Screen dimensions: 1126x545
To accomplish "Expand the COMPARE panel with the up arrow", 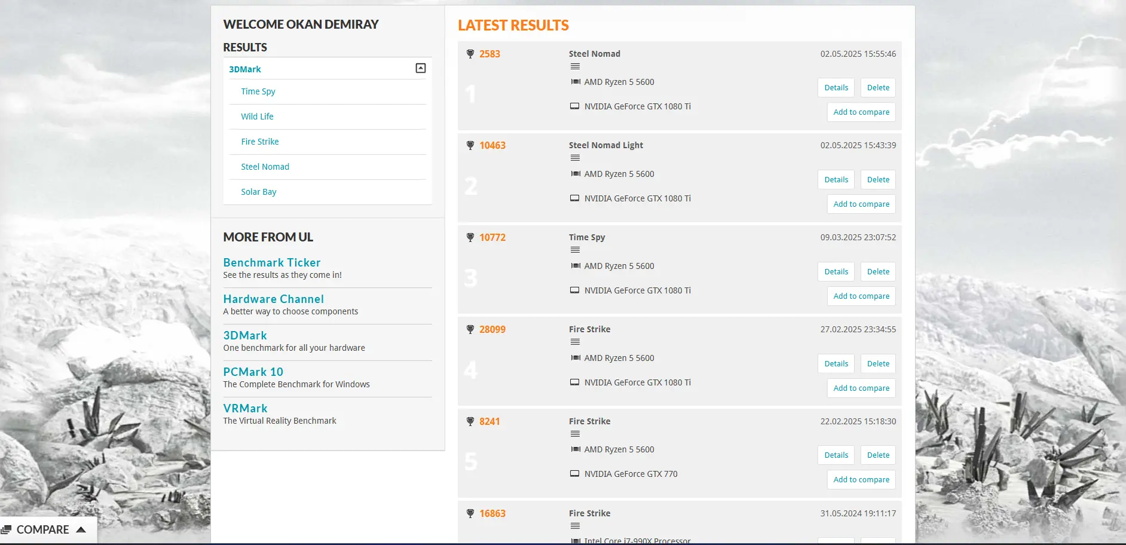I will tap(81, 529).
